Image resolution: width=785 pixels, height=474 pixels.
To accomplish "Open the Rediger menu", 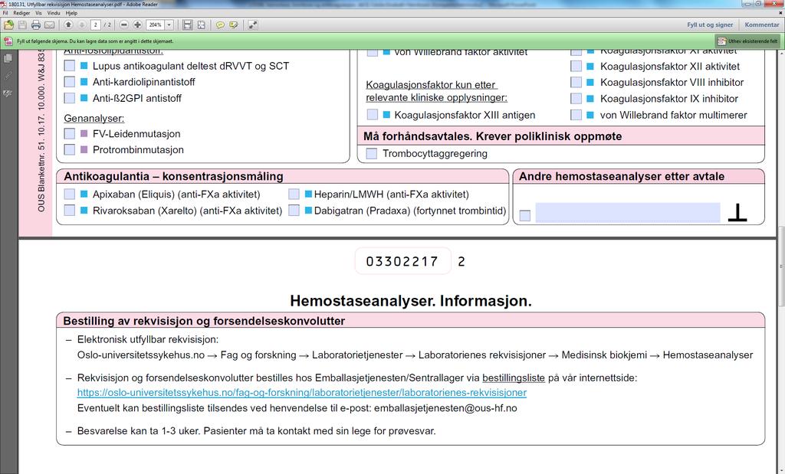I will coord(21,13).
